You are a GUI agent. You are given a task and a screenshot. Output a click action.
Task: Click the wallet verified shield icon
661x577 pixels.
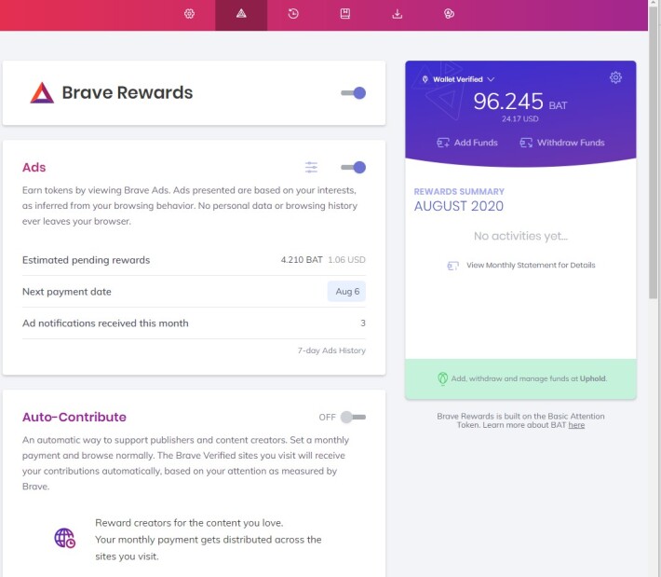[425, 79]
